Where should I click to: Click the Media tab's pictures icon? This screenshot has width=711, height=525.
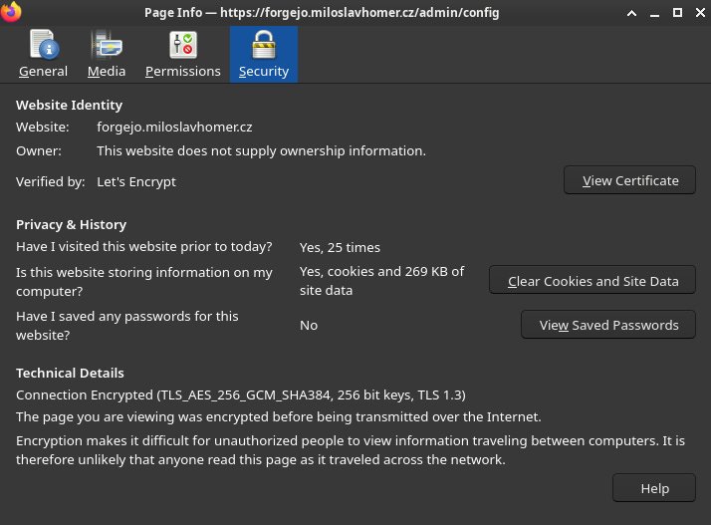click(x=107, y=45)
